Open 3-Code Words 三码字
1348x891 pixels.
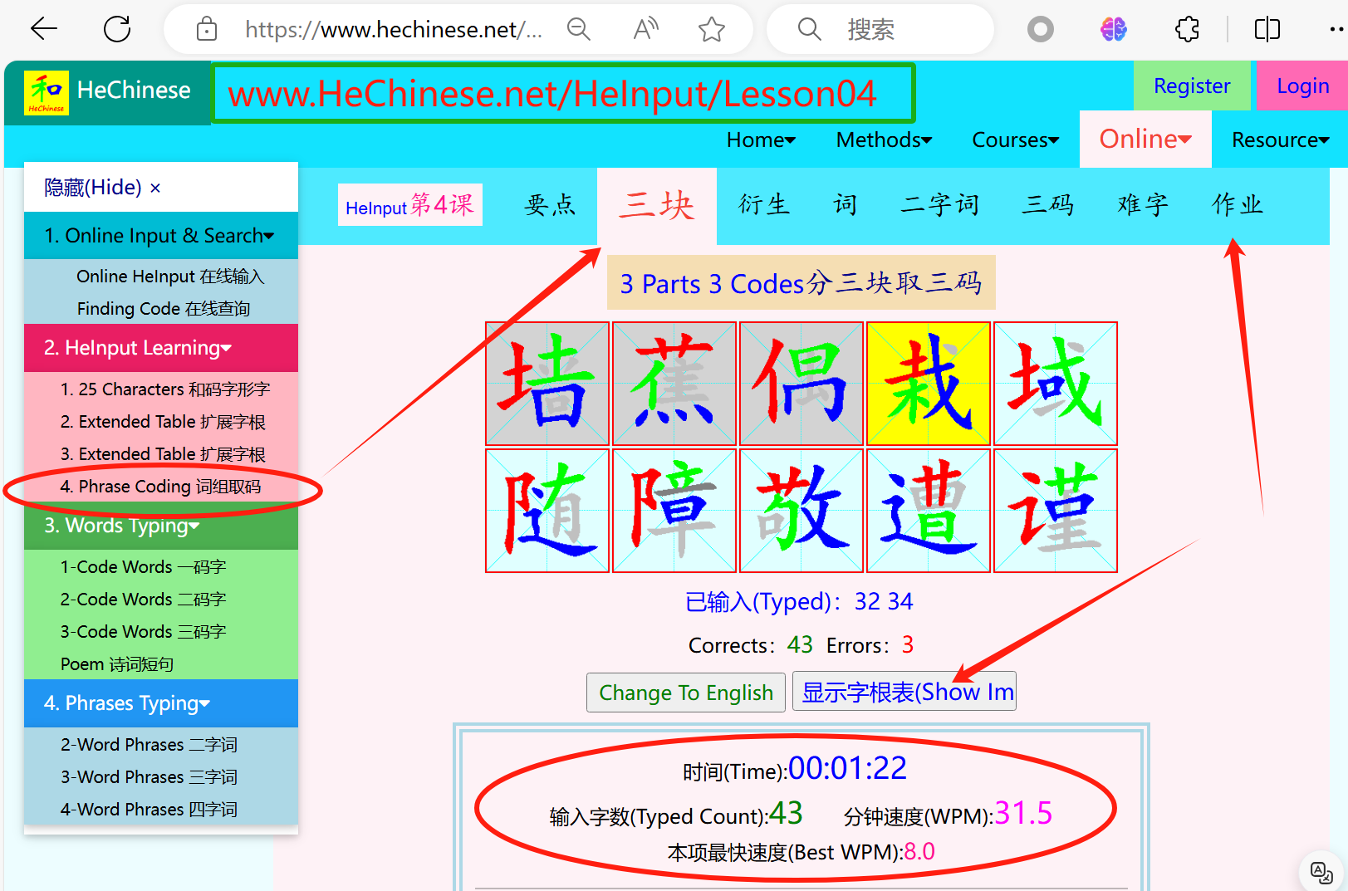pyautogui.click(x=143, y=631)
